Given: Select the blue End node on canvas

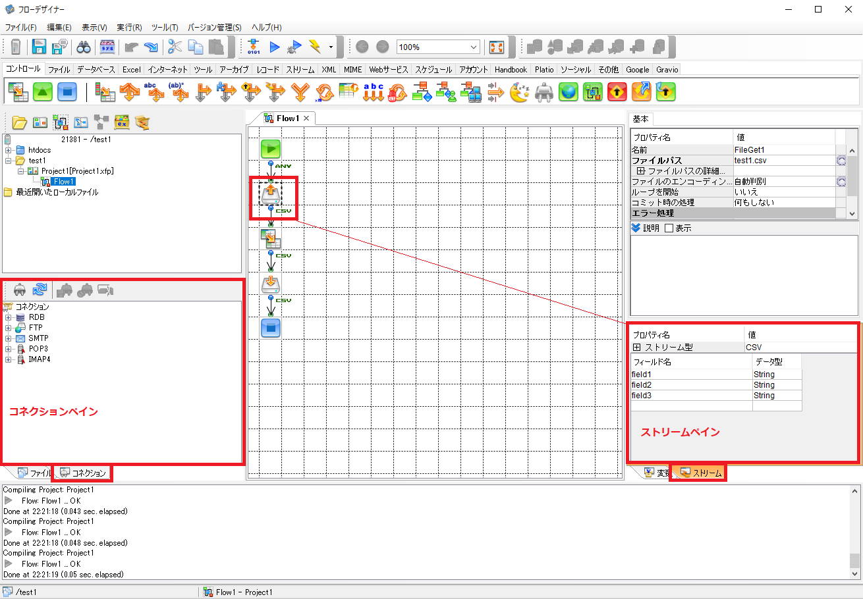Looking at the screenshot, I should point(270,327).
